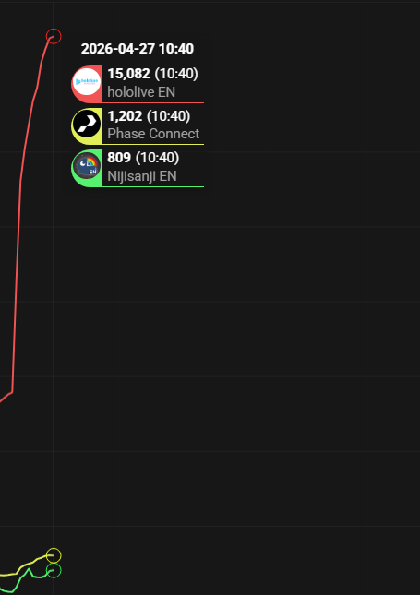Click the green Nijisanji EN line on chart
The image size is (420, 595).
tap(32, 577)
